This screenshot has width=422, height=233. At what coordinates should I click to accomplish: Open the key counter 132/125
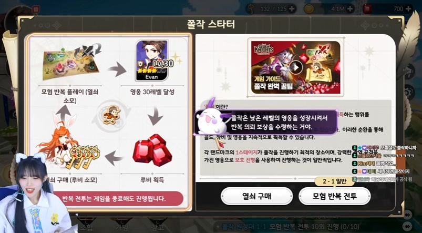pyautogui.click(x=271, y=9)
